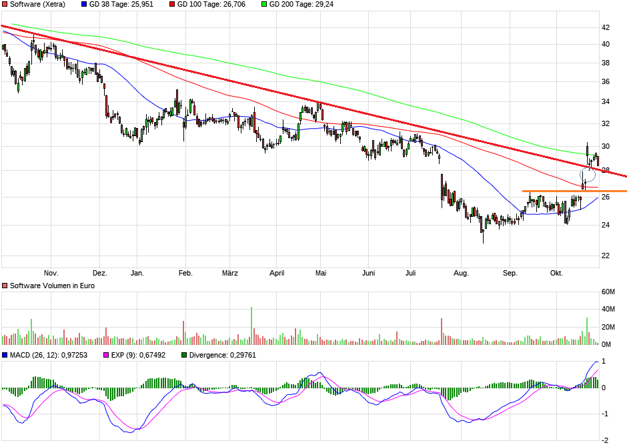
Task: Click the tall red volume bar in late July
Action: pos(442,332)
